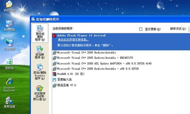
Task: Click the 百度输入法 program icon
Action: (x=54, y=80)
